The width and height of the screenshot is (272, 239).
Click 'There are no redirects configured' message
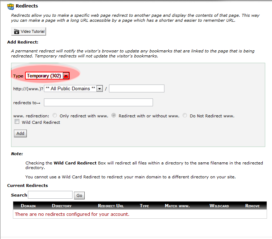(x=72, y=214)
